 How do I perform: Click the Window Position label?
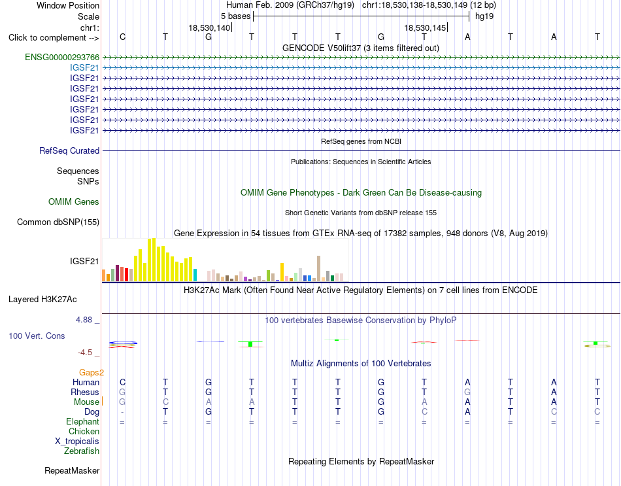click(x=68, y=5)
